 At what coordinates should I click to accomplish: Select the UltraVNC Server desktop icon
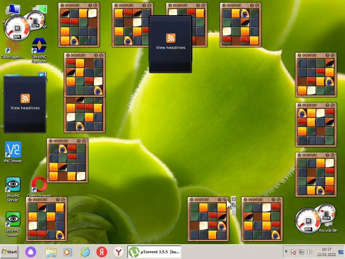pos(13,190)
